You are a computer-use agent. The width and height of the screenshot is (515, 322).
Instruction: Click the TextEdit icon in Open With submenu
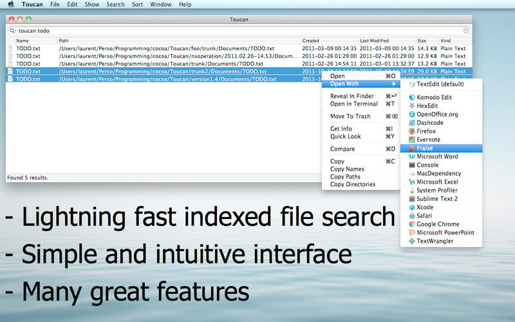[x=412, y=84]
